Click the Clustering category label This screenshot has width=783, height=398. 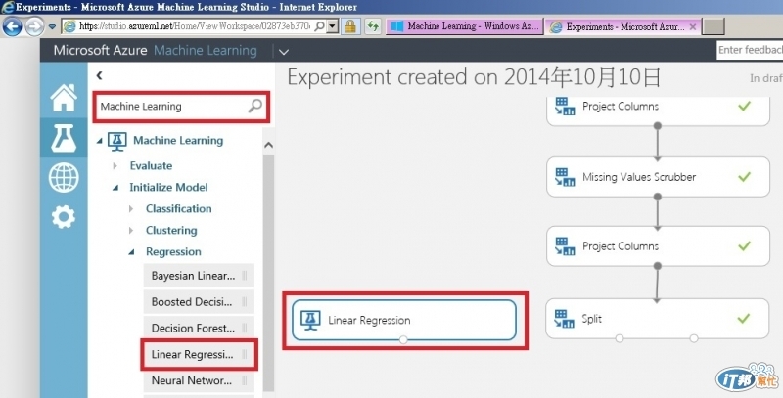coord(171,231)
